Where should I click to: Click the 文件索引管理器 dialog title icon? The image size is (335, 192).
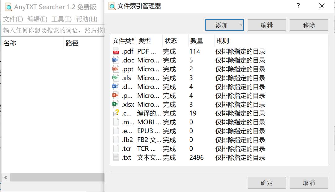112,6
